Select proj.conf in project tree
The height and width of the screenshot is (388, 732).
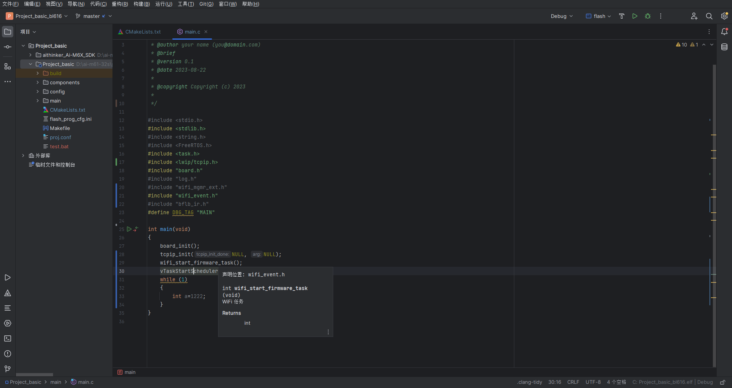click(x=57, y=137)
